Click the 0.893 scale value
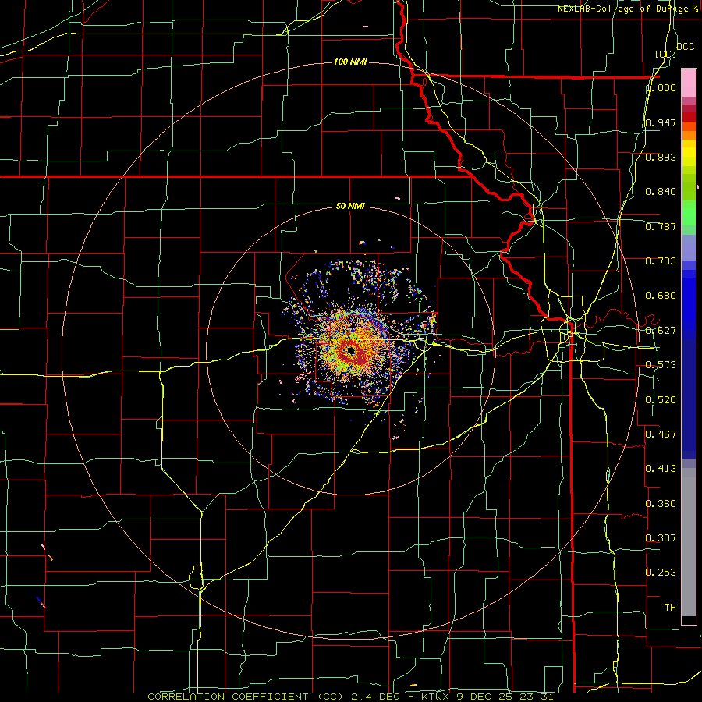The width and height of the screenshot is (702, 702). (661, 157)
